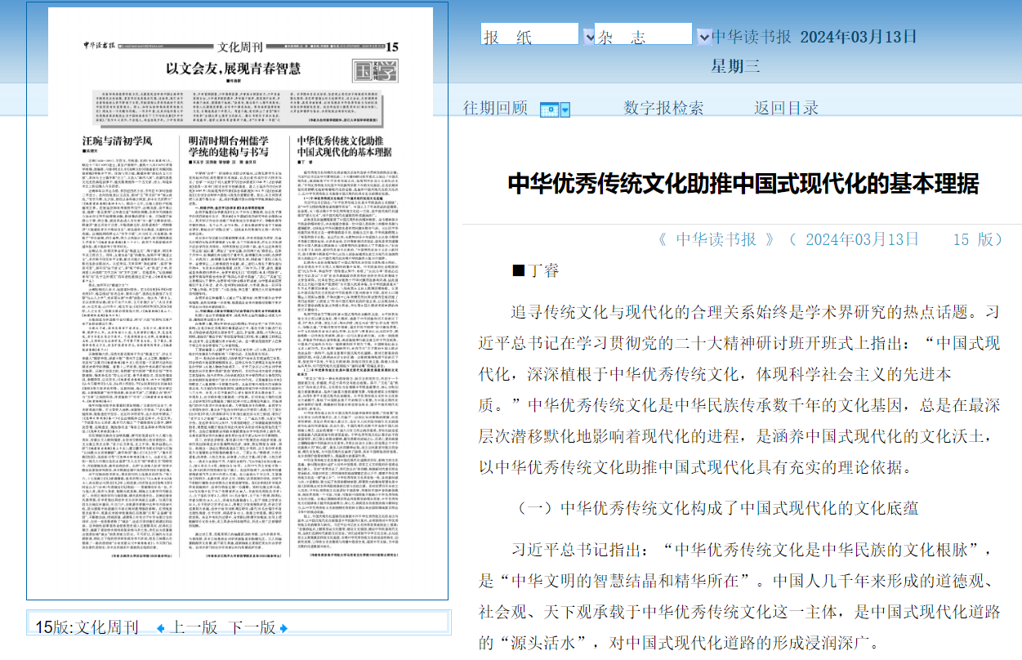
Task: Click inside the 杂志 selection field
Action: click(x=643, y=34)
